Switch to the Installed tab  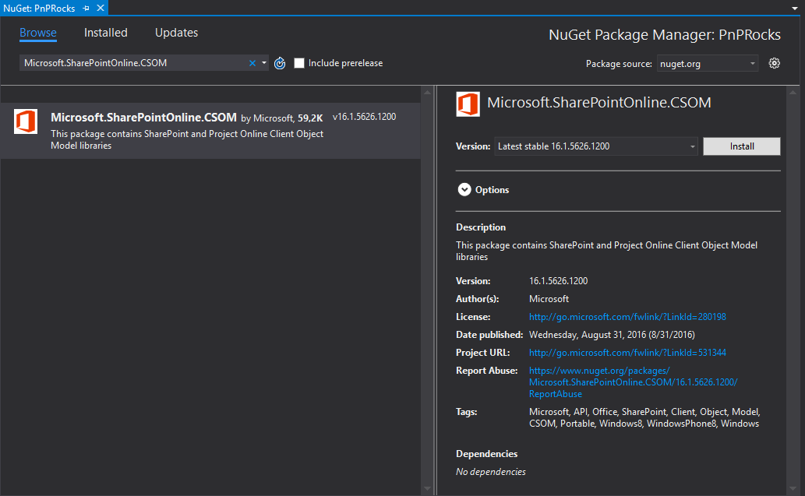point(105,33)
